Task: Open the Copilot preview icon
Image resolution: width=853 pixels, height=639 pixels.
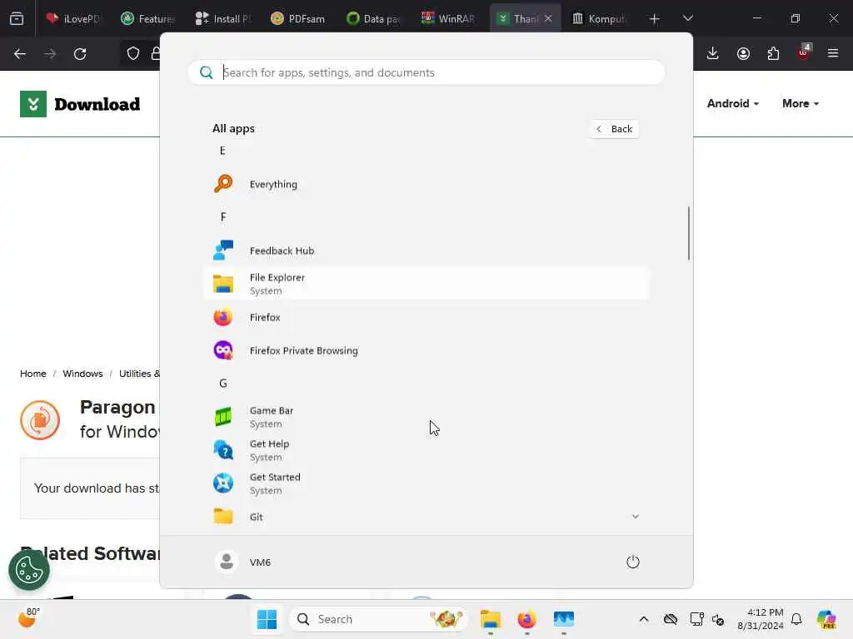Action: coord(826,619)
